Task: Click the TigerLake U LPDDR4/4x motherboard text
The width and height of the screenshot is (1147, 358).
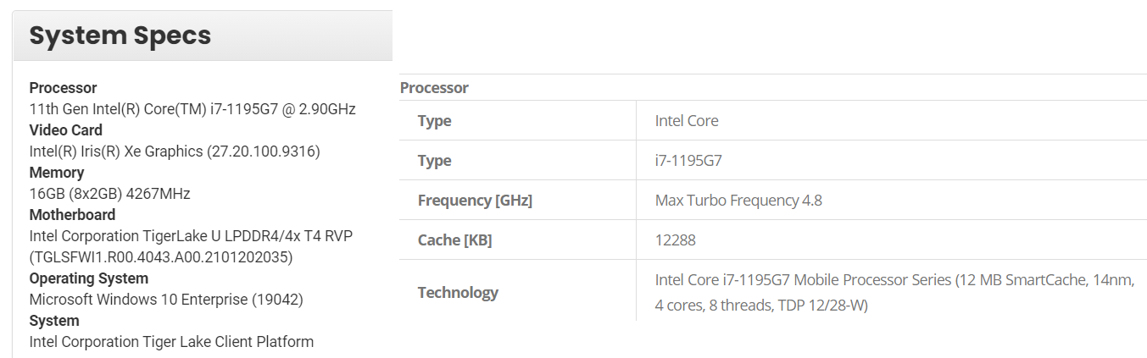Action: click(191, 236)
